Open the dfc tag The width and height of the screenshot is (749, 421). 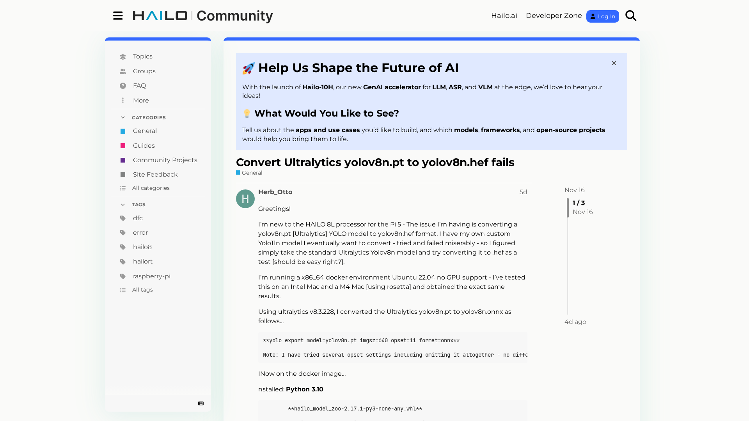[138, 218]
